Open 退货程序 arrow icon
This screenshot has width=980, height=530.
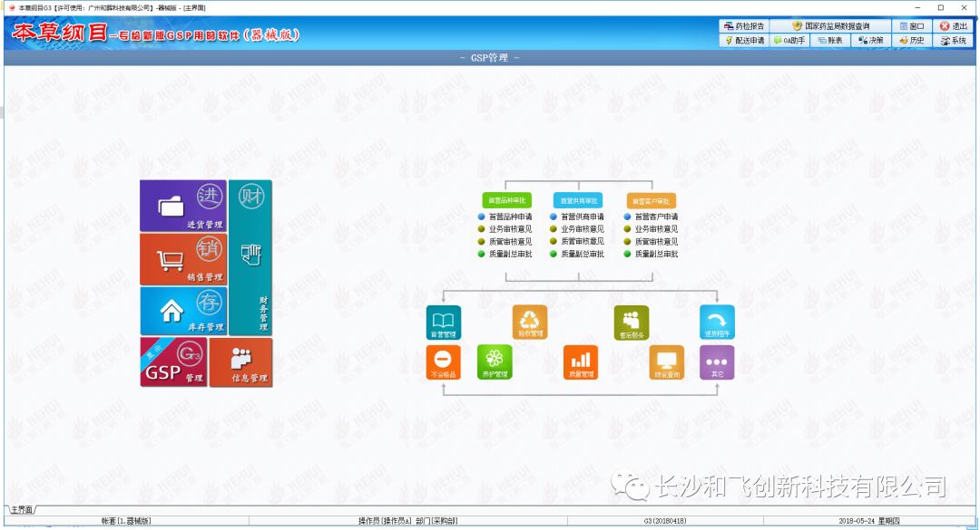[x=717, y=323]
